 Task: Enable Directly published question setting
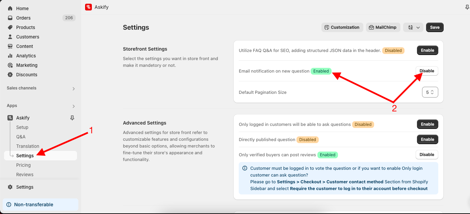coord(427,139)
